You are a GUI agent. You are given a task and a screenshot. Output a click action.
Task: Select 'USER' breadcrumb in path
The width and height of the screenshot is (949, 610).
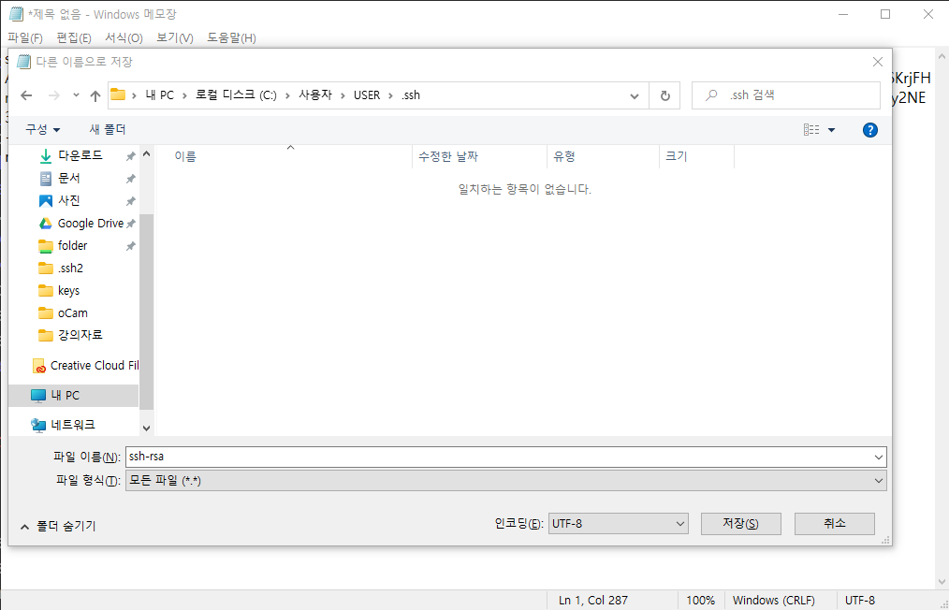click(x=367, y=95)
